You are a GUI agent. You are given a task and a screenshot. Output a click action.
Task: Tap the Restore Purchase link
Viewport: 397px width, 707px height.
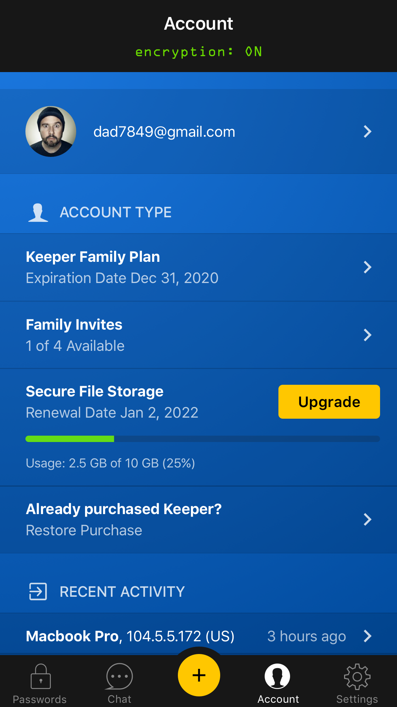[84, 530]
